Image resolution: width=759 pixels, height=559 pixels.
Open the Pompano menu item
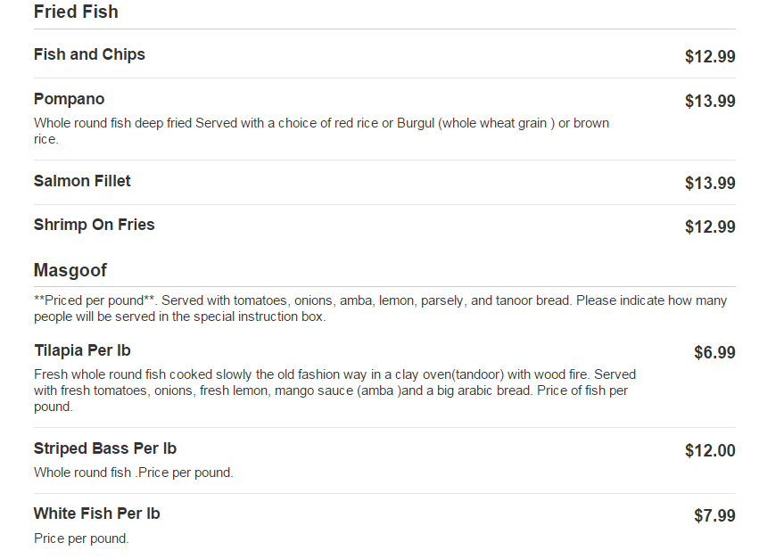tap(69, 99)
